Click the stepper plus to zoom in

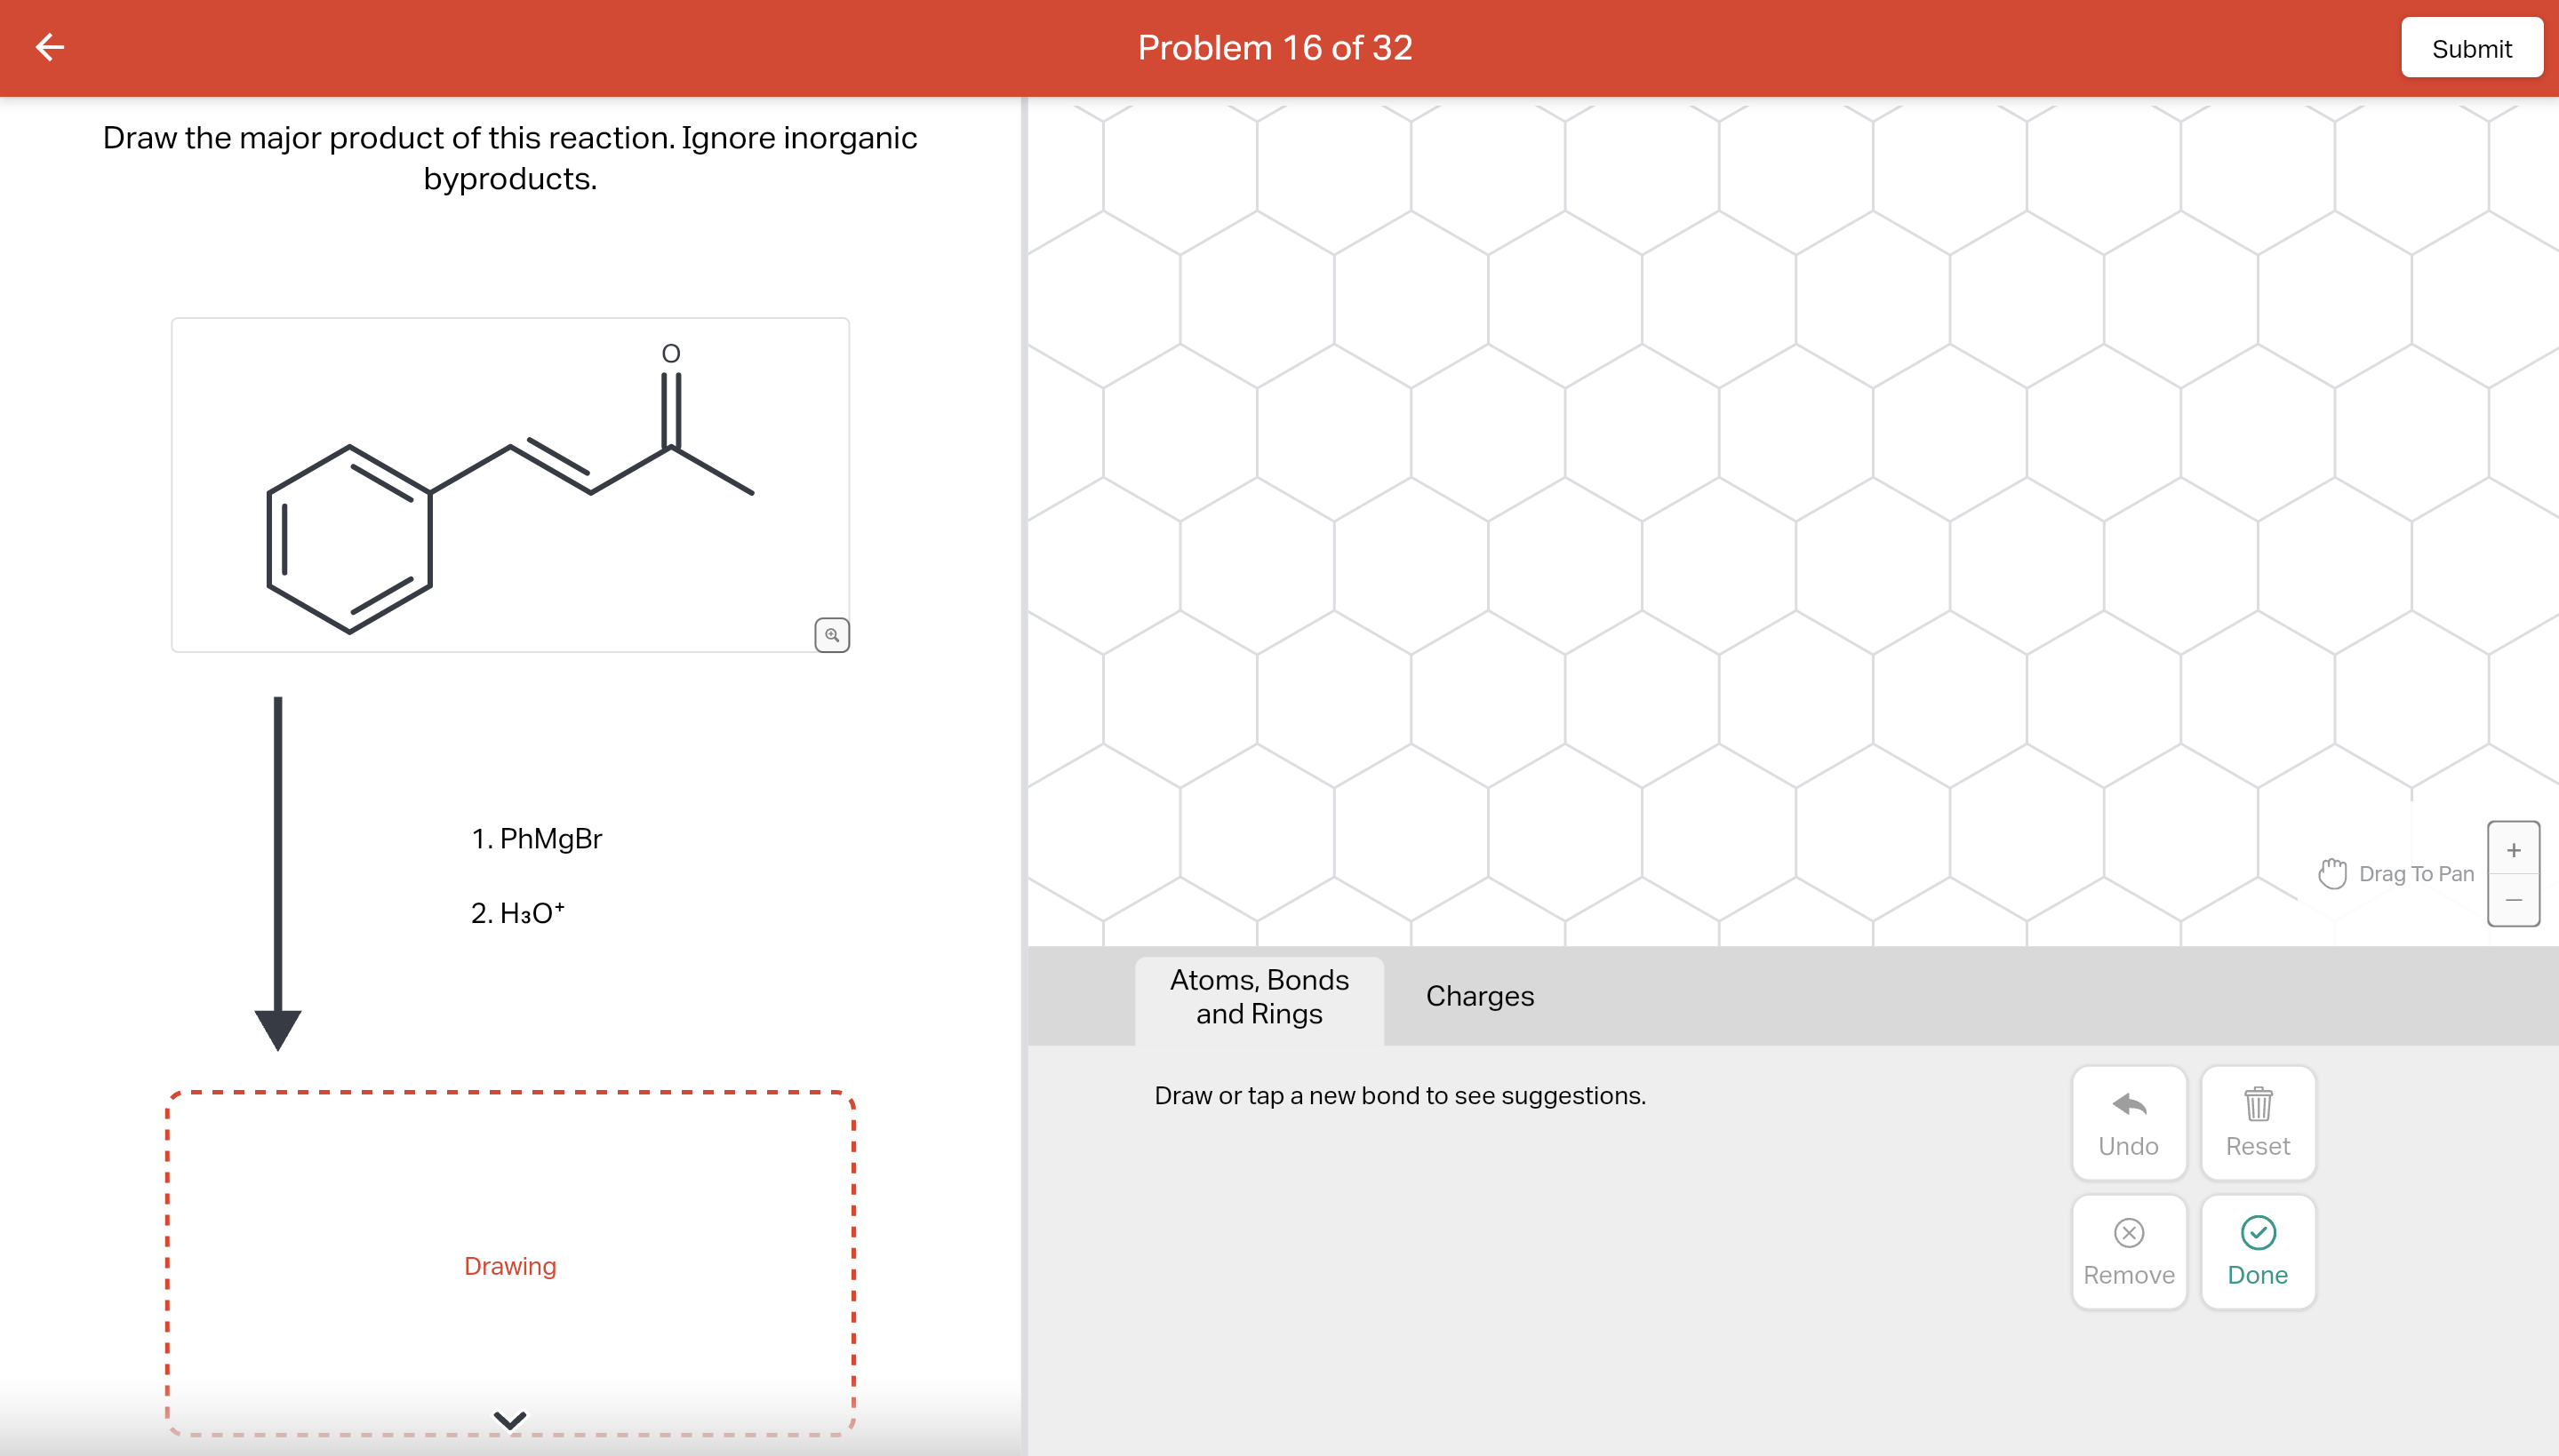pyautogui.click(x=2515, y=852)
